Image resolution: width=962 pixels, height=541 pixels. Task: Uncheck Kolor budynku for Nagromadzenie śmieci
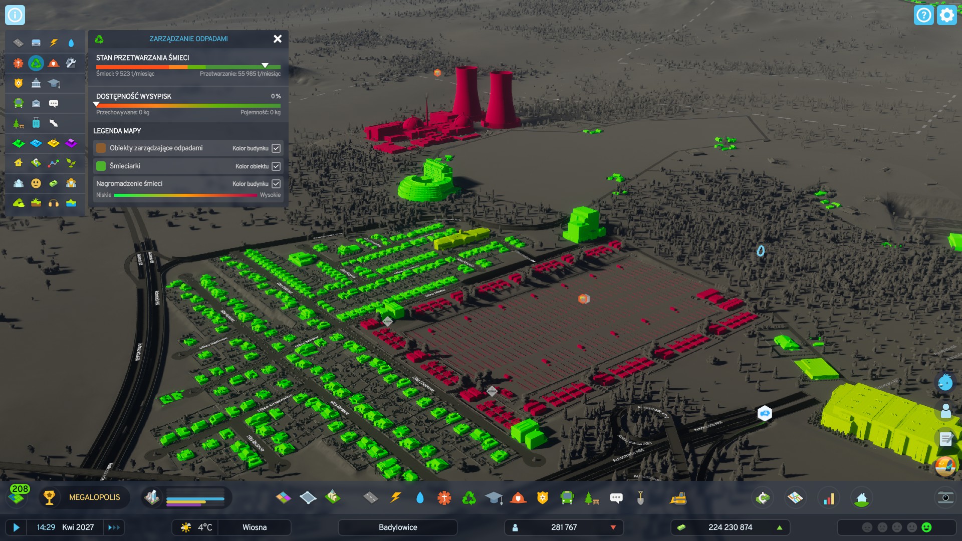pos(275,183)
